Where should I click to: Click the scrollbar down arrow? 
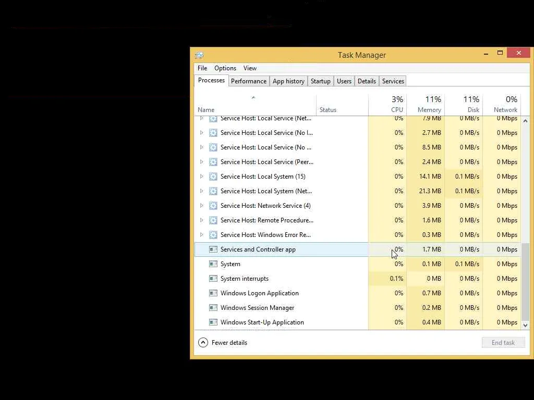[x=525, y=325]
